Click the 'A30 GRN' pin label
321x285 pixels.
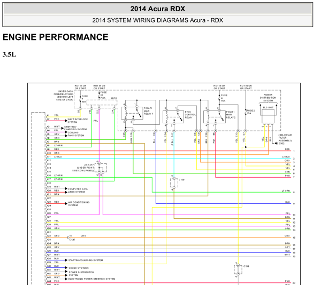coord(53,228)
